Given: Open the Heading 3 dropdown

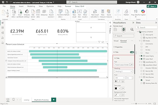Looking at the screenshot, I should click(123, 71).
